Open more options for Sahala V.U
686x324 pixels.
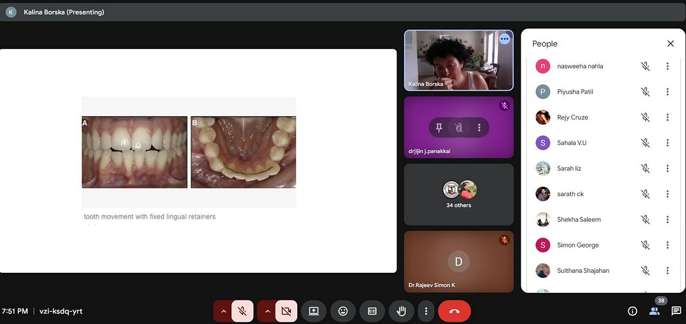pyautogui.click(x=668, y=143)
